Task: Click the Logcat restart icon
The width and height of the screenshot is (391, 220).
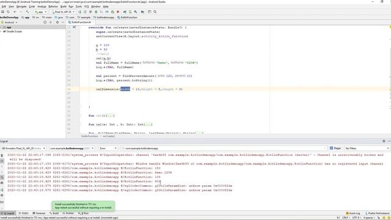Action: (2, 190)
